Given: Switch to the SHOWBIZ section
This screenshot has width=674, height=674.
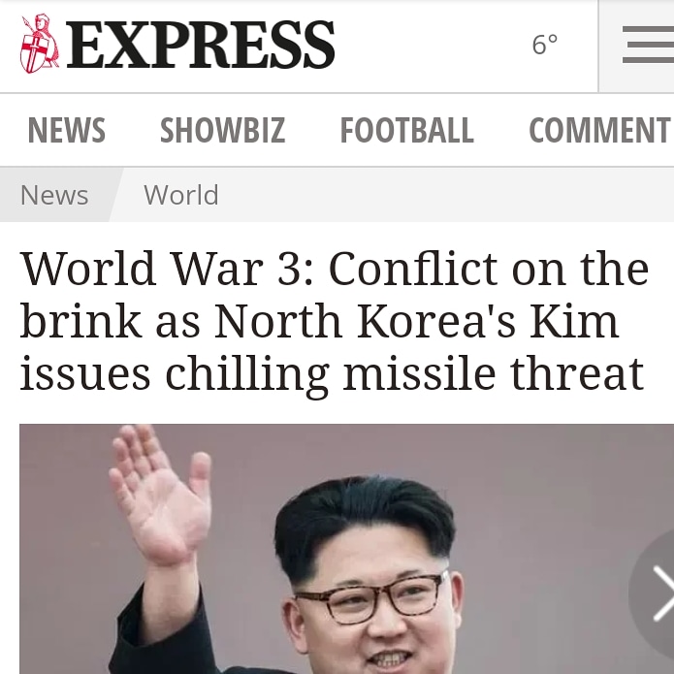Looking at the screenshot, I should [x=223, y=130].
